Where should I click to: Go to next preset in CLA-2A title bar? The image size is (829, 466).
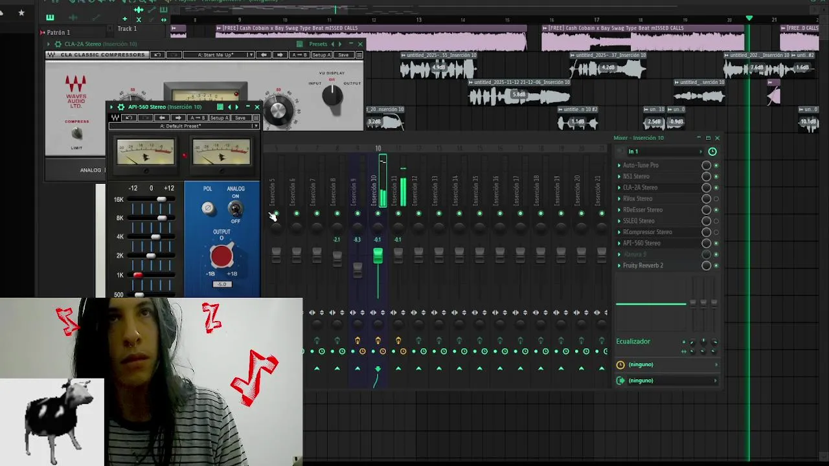(341, 44)
